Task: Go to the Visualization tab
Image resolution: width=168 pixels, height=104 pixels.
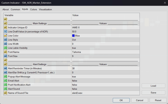Action: pyautogui.click(x=45, y=9)
